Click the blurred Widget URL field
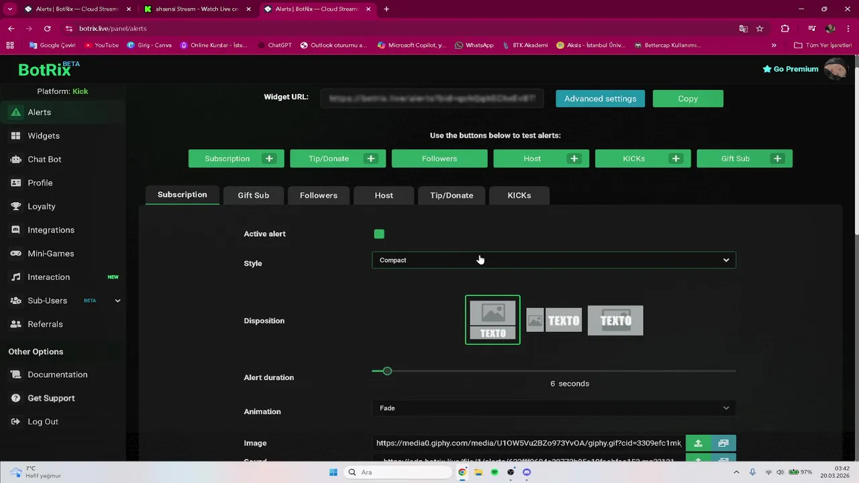The image size is (859, 483). click(x=432, y=99)
